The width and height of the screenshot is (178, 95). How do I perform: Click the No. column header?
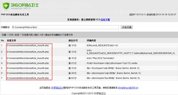[3, 40]
